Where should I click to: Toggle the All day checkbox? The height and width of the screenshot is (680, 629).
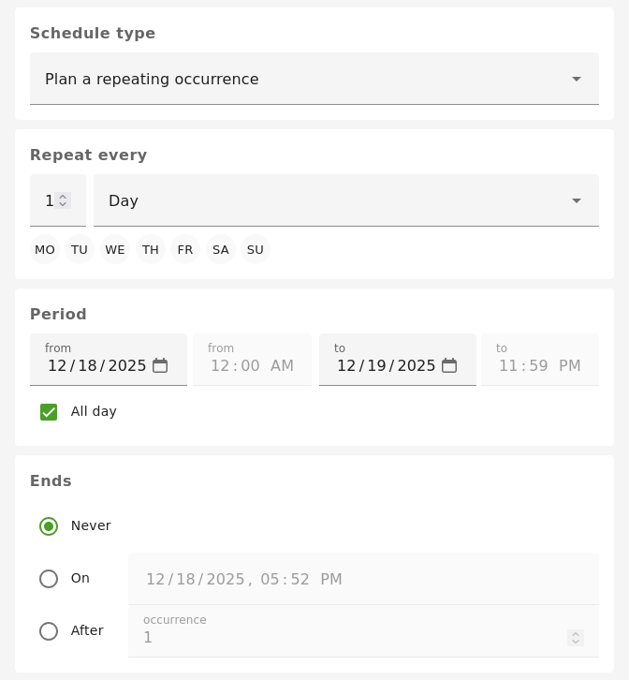click(x=49, y=412)
